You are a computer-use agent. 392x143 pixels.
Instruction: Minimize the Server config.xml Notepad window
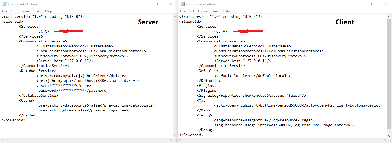[146, 4]
